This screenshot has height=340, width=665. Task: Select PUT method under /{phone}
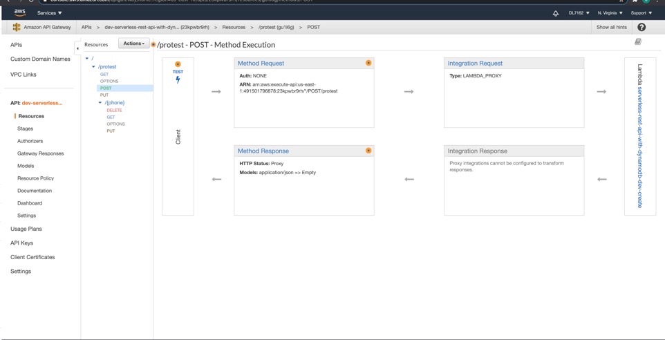[111, 131]
